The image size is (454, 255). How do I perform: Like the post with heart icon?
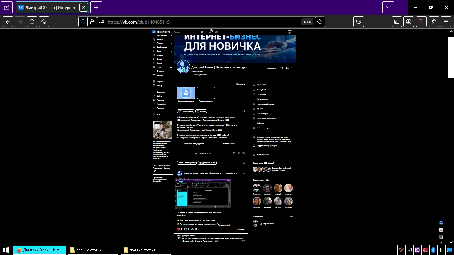point(178,229)
